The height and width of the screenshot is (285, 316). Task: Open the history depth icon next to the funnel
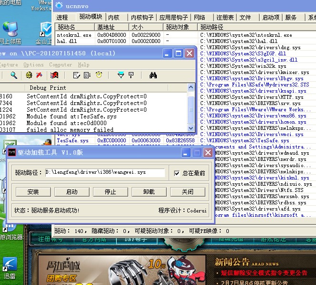(x=131, y=75)
